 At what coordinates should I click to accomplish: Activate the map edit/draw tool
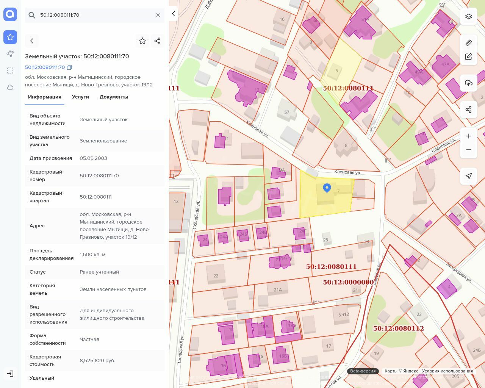pos(469,56)
